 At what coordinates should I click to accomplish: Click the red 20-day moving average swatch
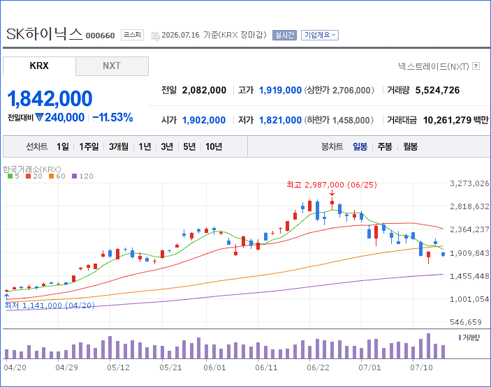click(28, 176)
